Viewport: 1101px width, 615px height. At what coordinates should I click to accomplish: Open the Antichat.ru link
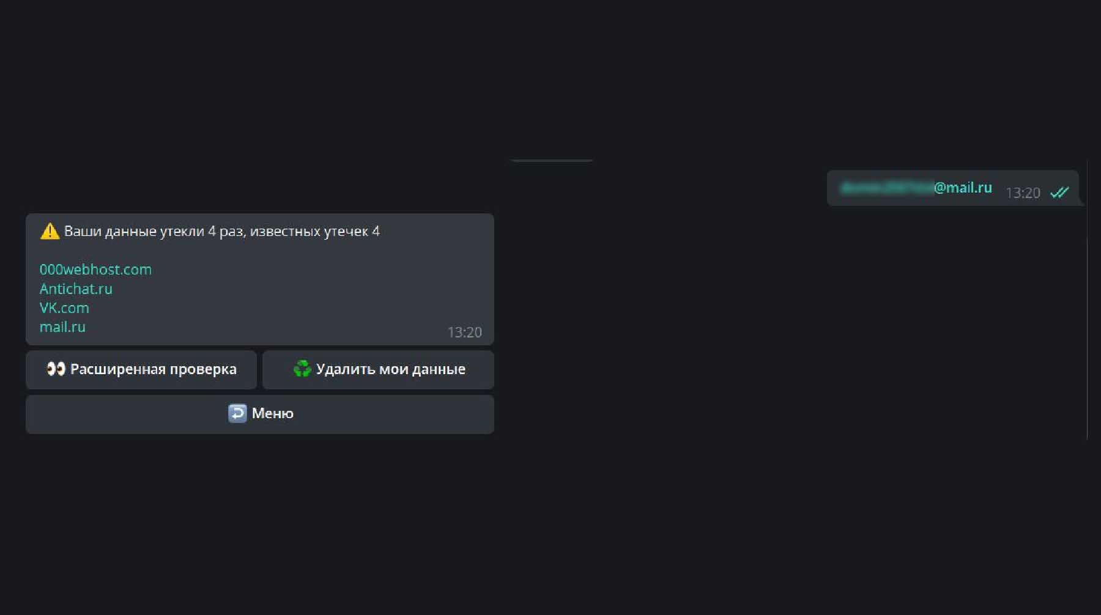pos(76,289)
